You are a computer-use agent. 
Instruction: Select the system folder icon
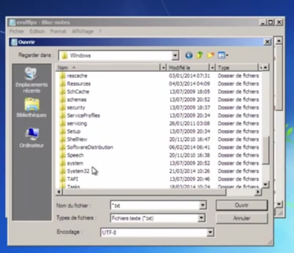tap(63, 163)
